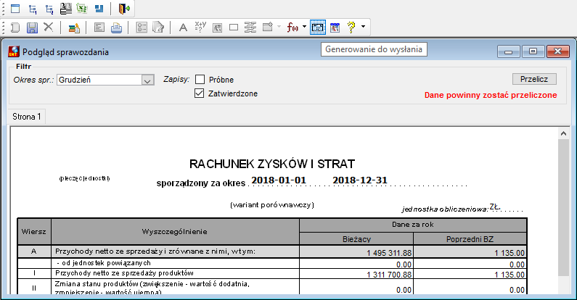Click the value 1 311 700.88
The width and height of the screenshot is (577, 300).
[389, 275]
